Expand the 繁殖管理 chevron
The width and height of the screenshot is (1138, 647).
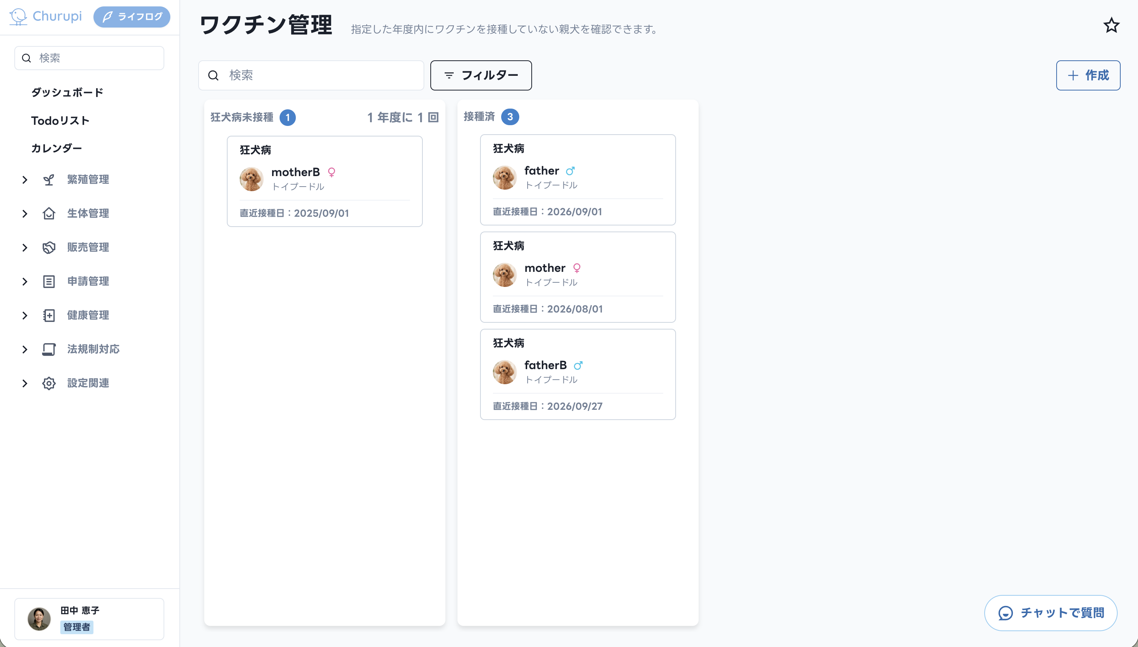click(25, 179)
